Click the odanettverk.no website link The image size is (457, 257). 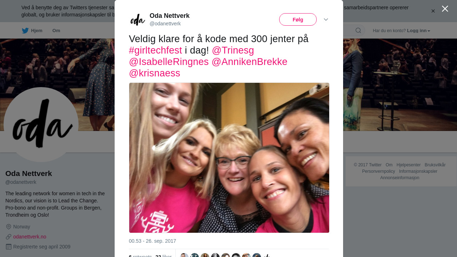coord(30,237)
